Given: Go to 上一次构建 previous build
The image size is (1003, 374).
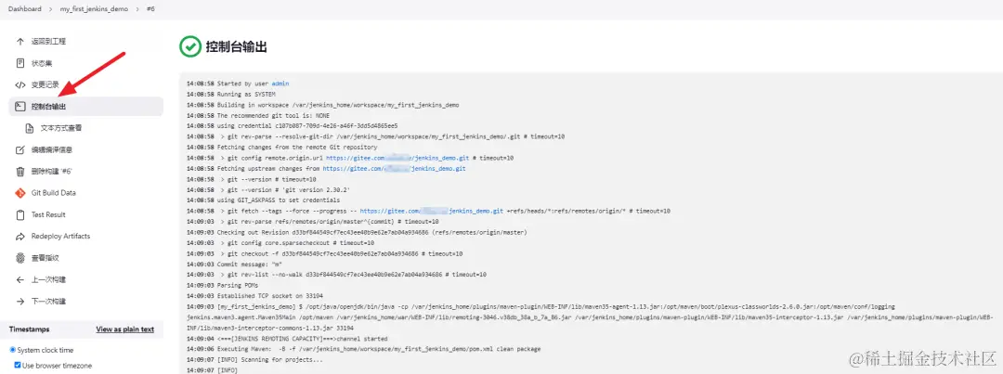Looking at the screenshot, I should (x=85, y=279).
